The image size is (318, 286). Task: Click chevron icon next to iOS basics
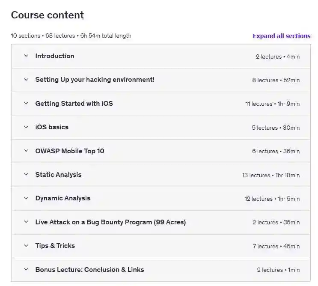[26, 127]
